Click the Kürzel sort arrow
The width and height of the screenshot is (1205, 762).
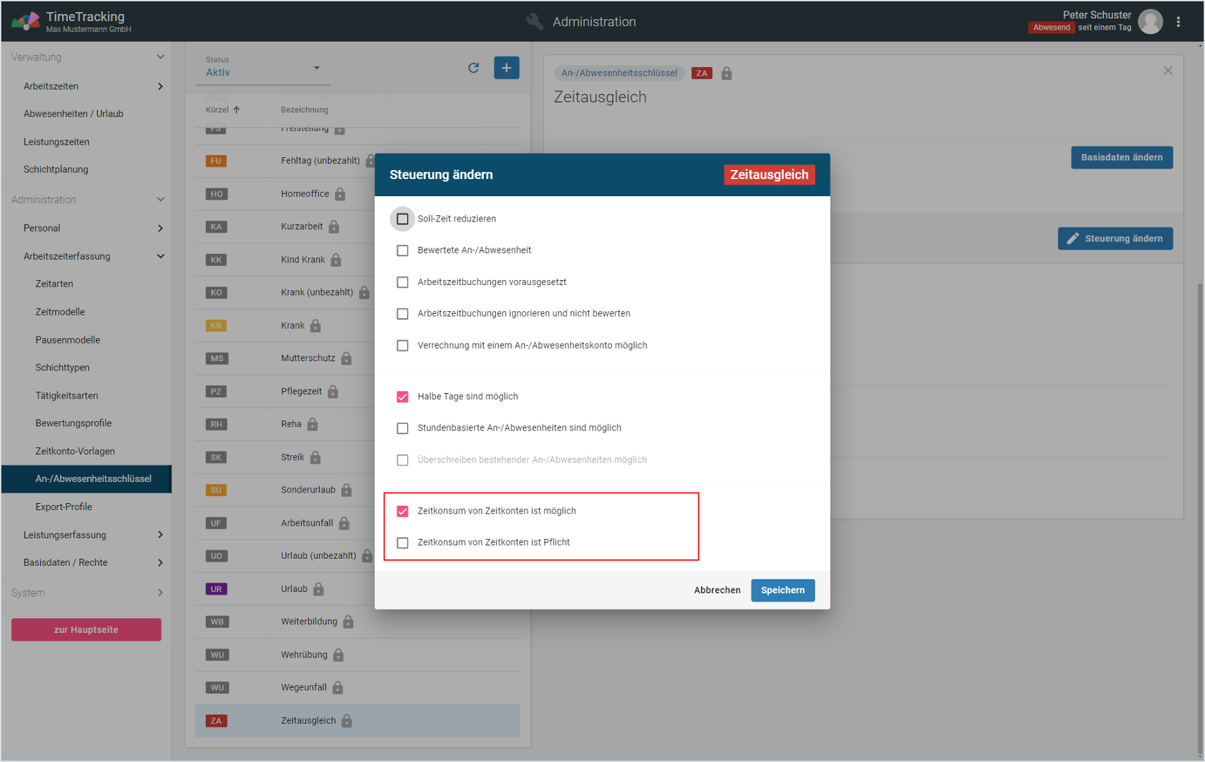pyautogui.click(x=236, y=110)
